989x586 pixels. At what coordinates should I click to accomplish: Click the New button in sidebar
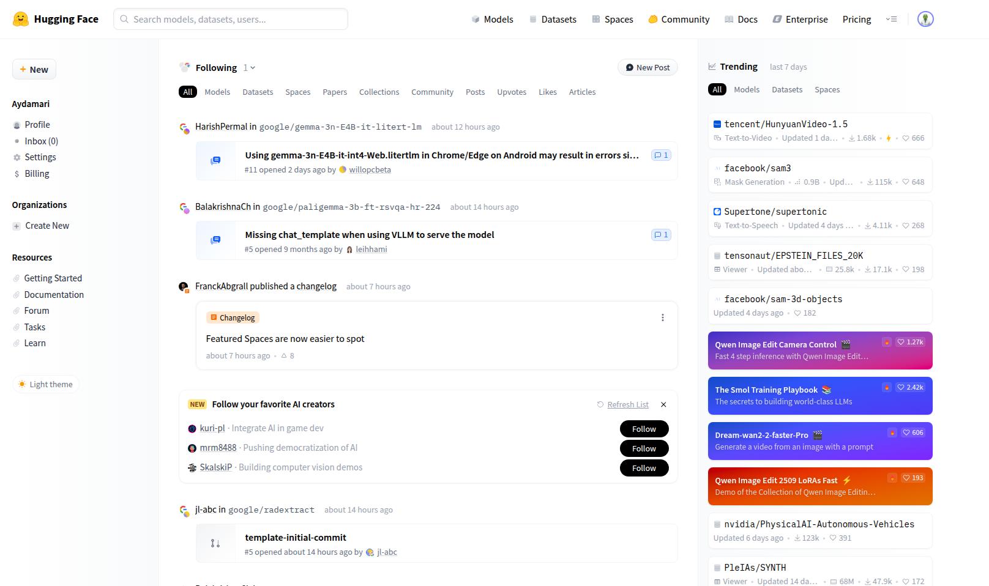coord(34,69)
